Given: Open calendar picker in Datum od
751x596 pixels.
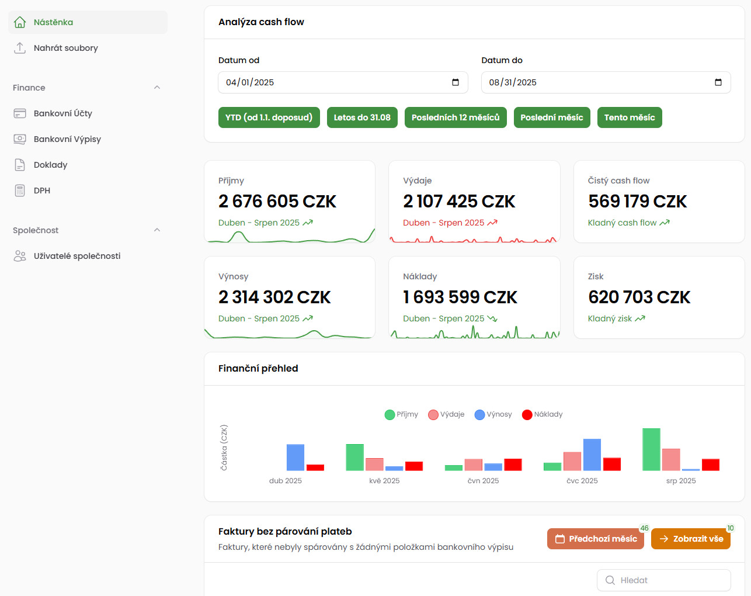Looking at the screenshot, I should (x=456, y=82).
